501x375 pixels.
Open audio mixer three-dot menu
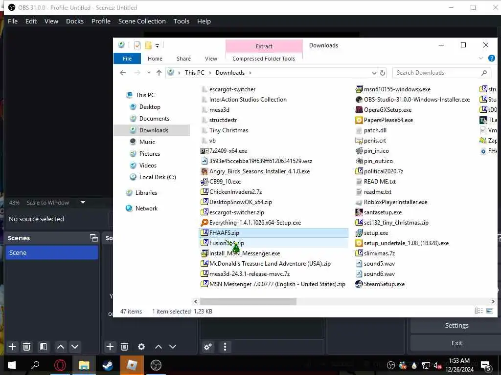coord(225,347)
